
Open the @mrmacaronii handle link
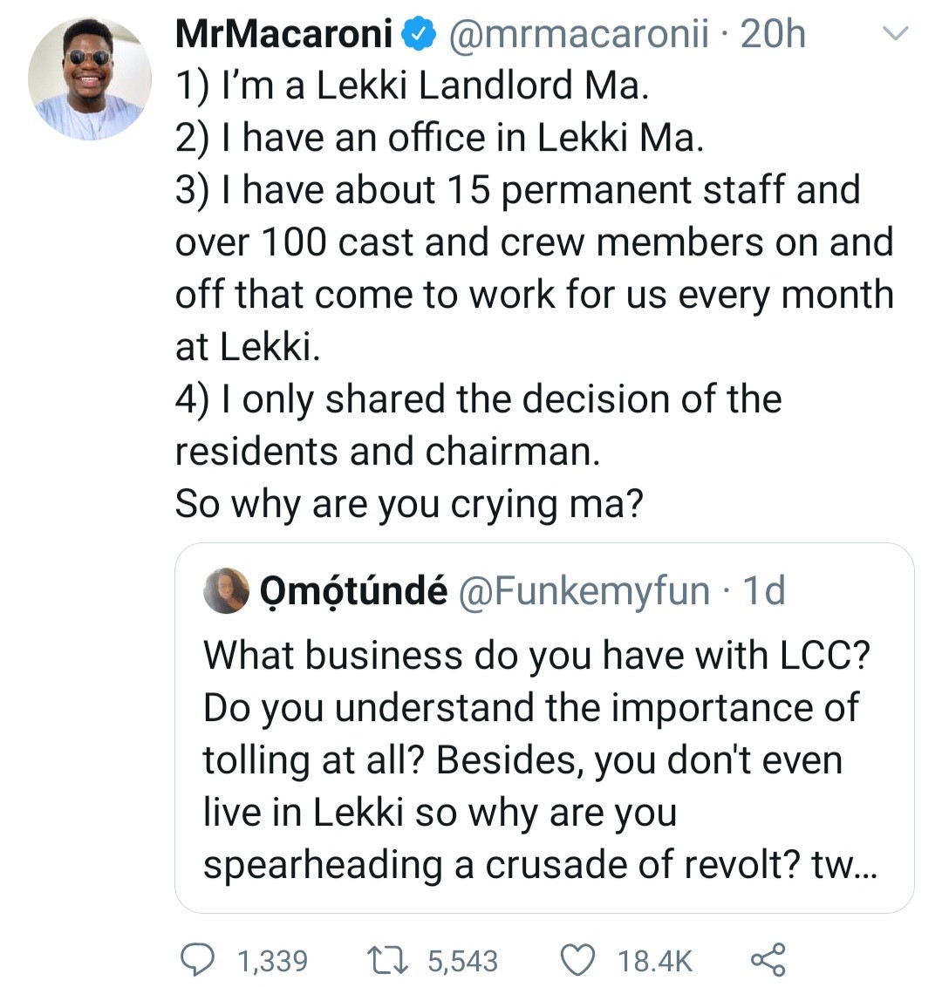(x=578, y=35)
